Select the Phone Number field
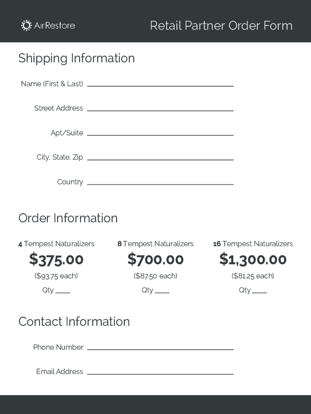Image resolution: width=311 pixels, height=414 pixels. 160,346
